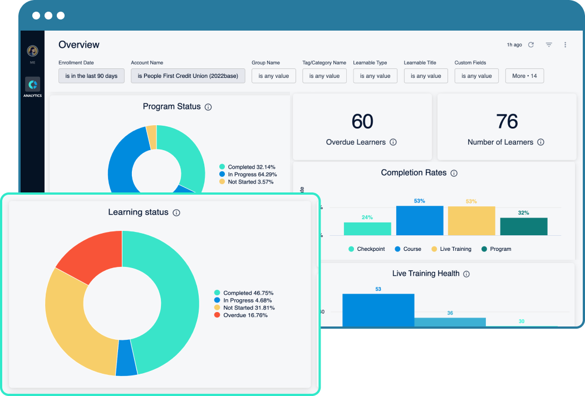Select the 24% Checkpoint bar
Image resolution: width=585 pixels, height=396 pixels.
click(367, 229)
